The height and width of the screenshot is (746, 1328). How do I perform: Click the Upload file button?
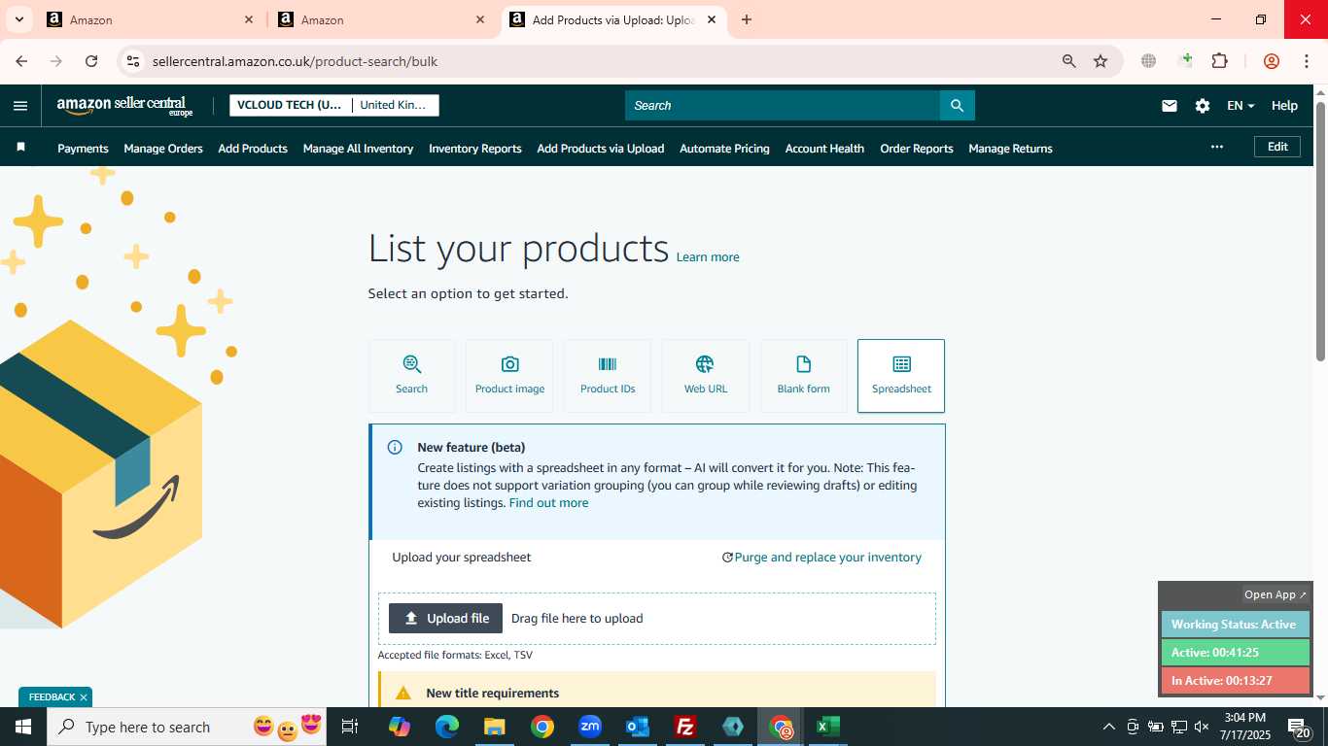tap(445, 619)
